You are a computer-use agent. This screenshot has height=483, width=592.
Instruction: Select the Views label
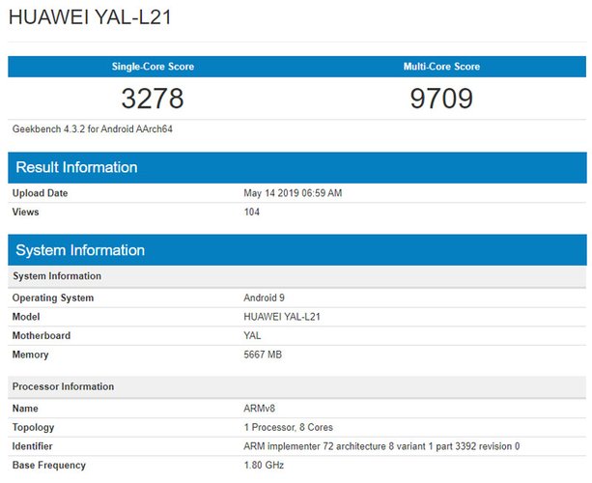[x=25, y=212]
